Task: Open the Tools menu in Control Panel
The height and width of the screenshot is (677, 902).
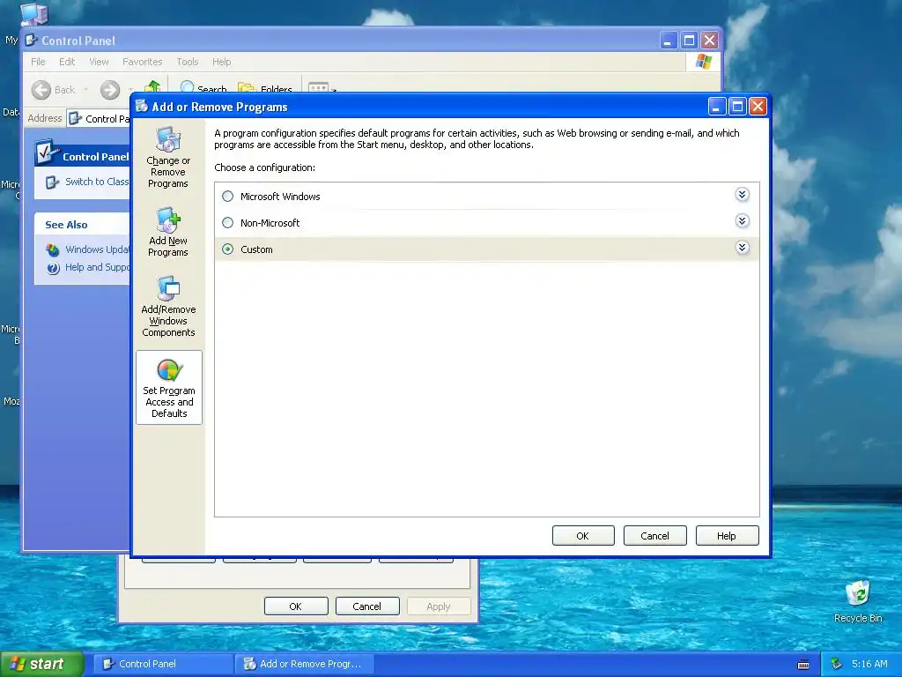Action: [187, 62]
